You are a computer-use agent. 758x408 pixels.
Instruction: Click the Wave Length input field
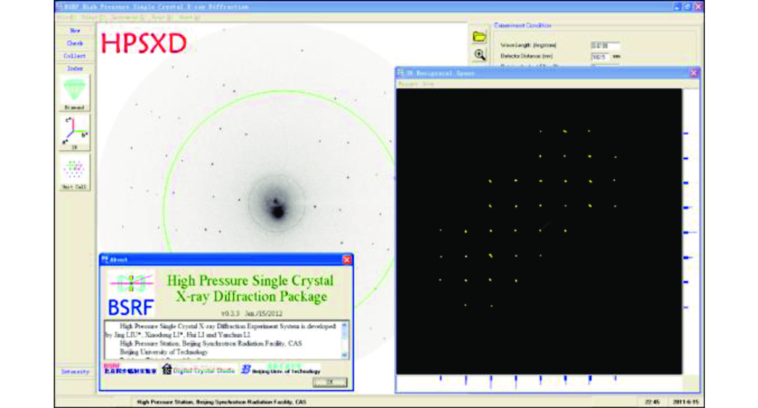[x=604, y=46]
